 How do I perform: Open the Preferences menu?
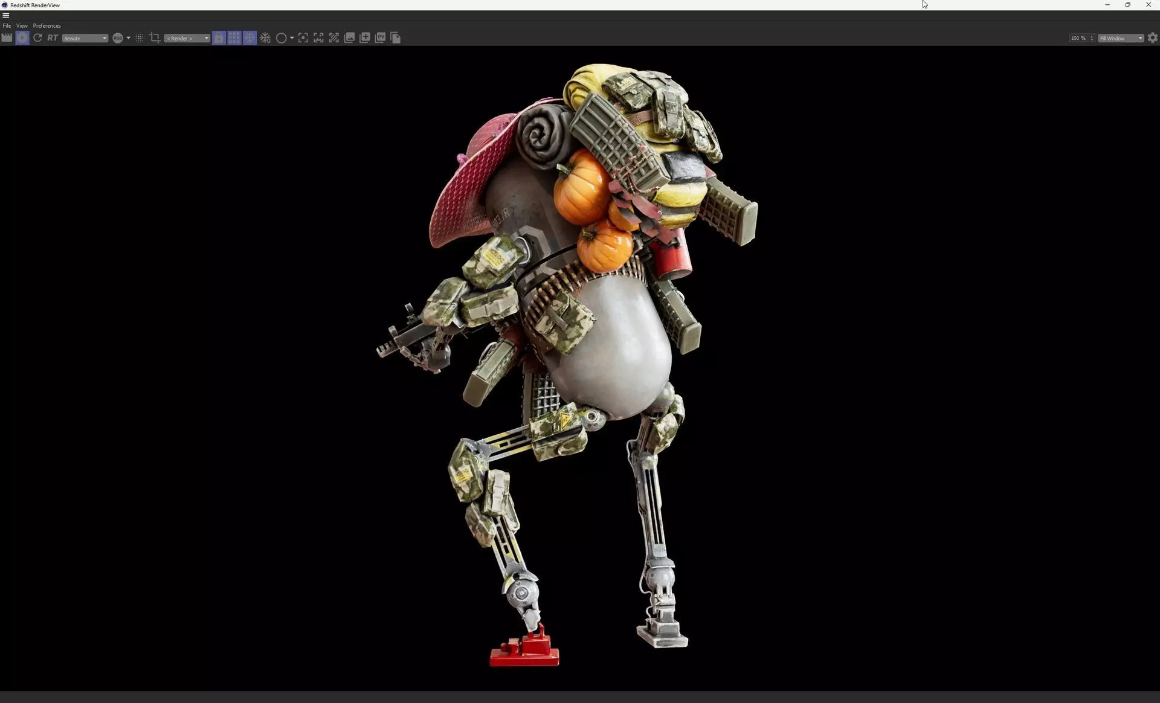tap(47, 26)
